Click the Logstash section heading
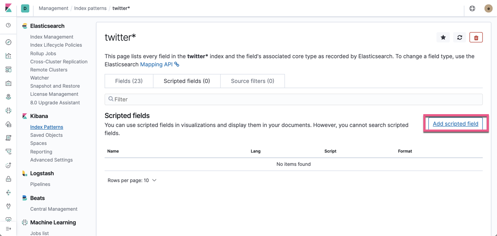This screenshot has height=236, width=497. click(42, 173)
